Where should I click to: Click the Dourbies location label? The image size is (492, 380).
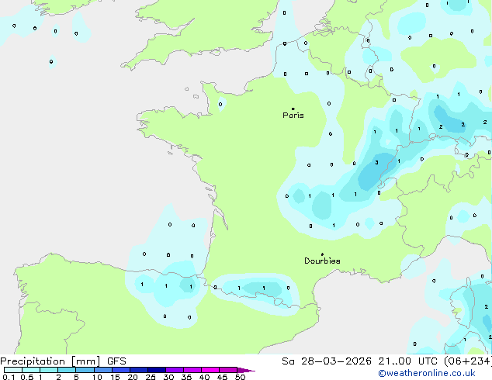tap(322, 261)
